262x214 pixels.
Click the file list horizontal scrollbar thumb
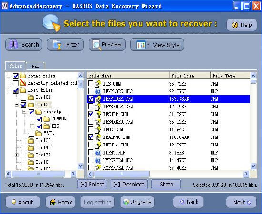pos(121,174)
